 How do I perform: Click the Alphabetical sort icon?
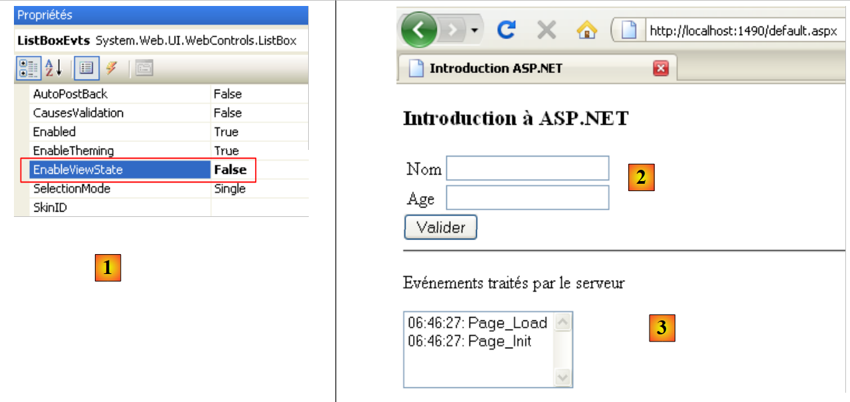(53, 68)
